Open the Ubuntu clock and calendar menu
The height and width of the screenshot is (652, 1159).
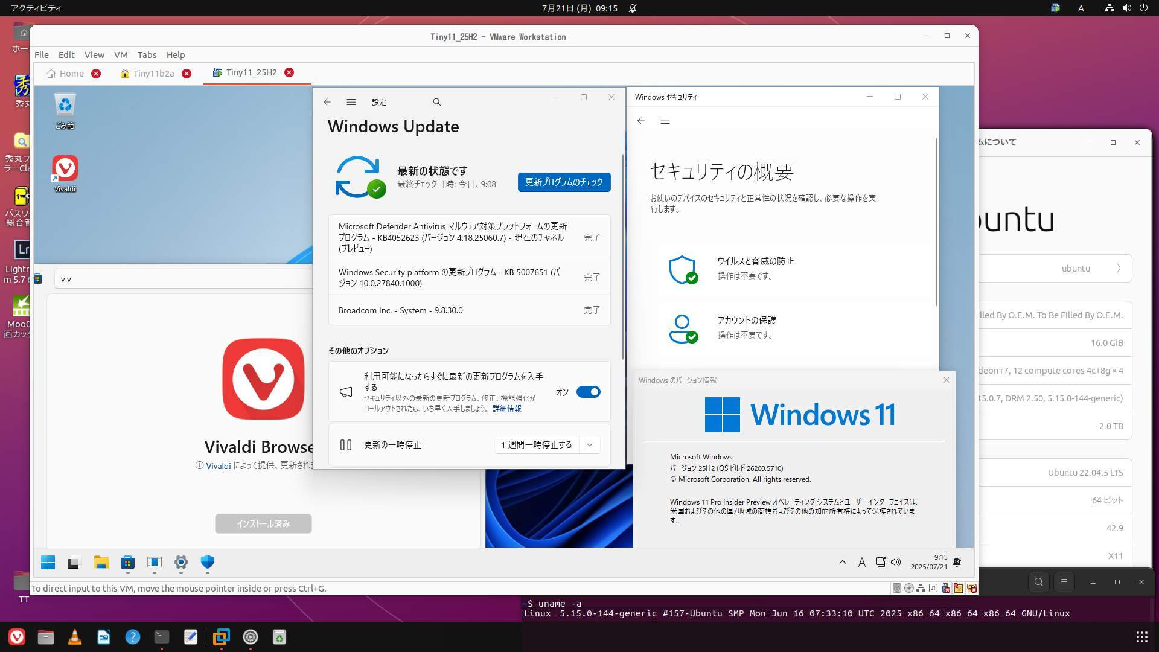pos(579,8)
